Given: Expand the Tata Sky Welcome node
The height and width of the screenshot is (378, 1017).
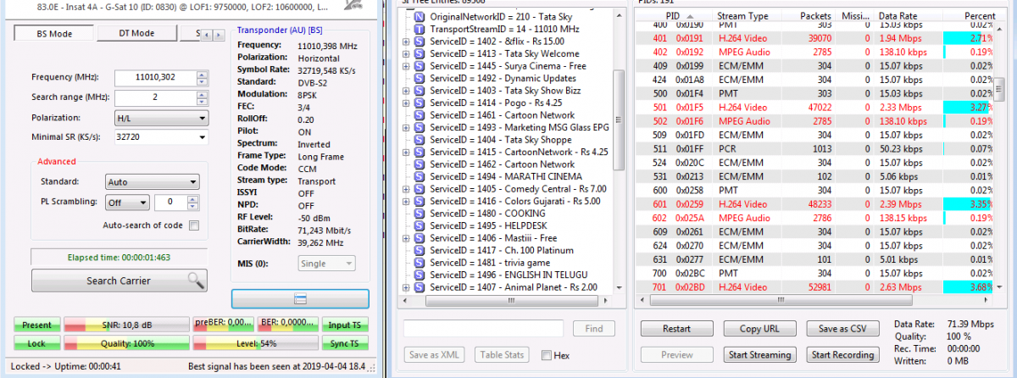Looking at the screenshot, I should [406, 53].
